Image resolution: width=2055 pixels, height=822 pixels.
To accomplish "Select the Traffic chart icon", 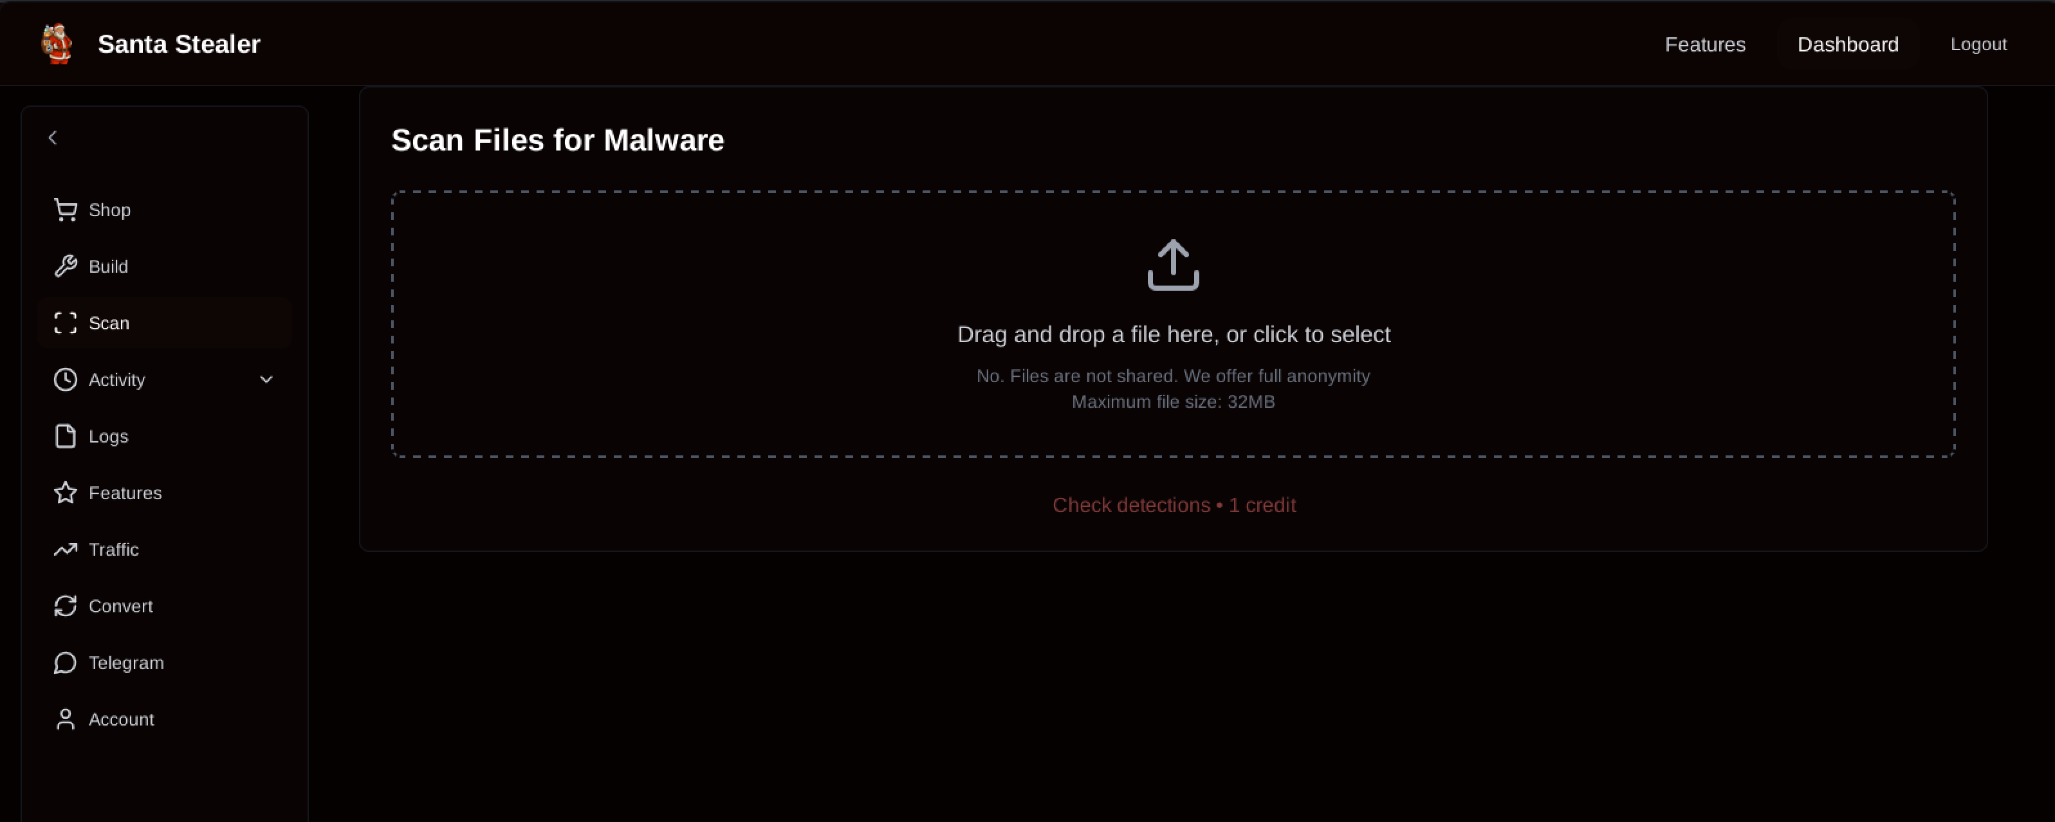I will point(66,549).
